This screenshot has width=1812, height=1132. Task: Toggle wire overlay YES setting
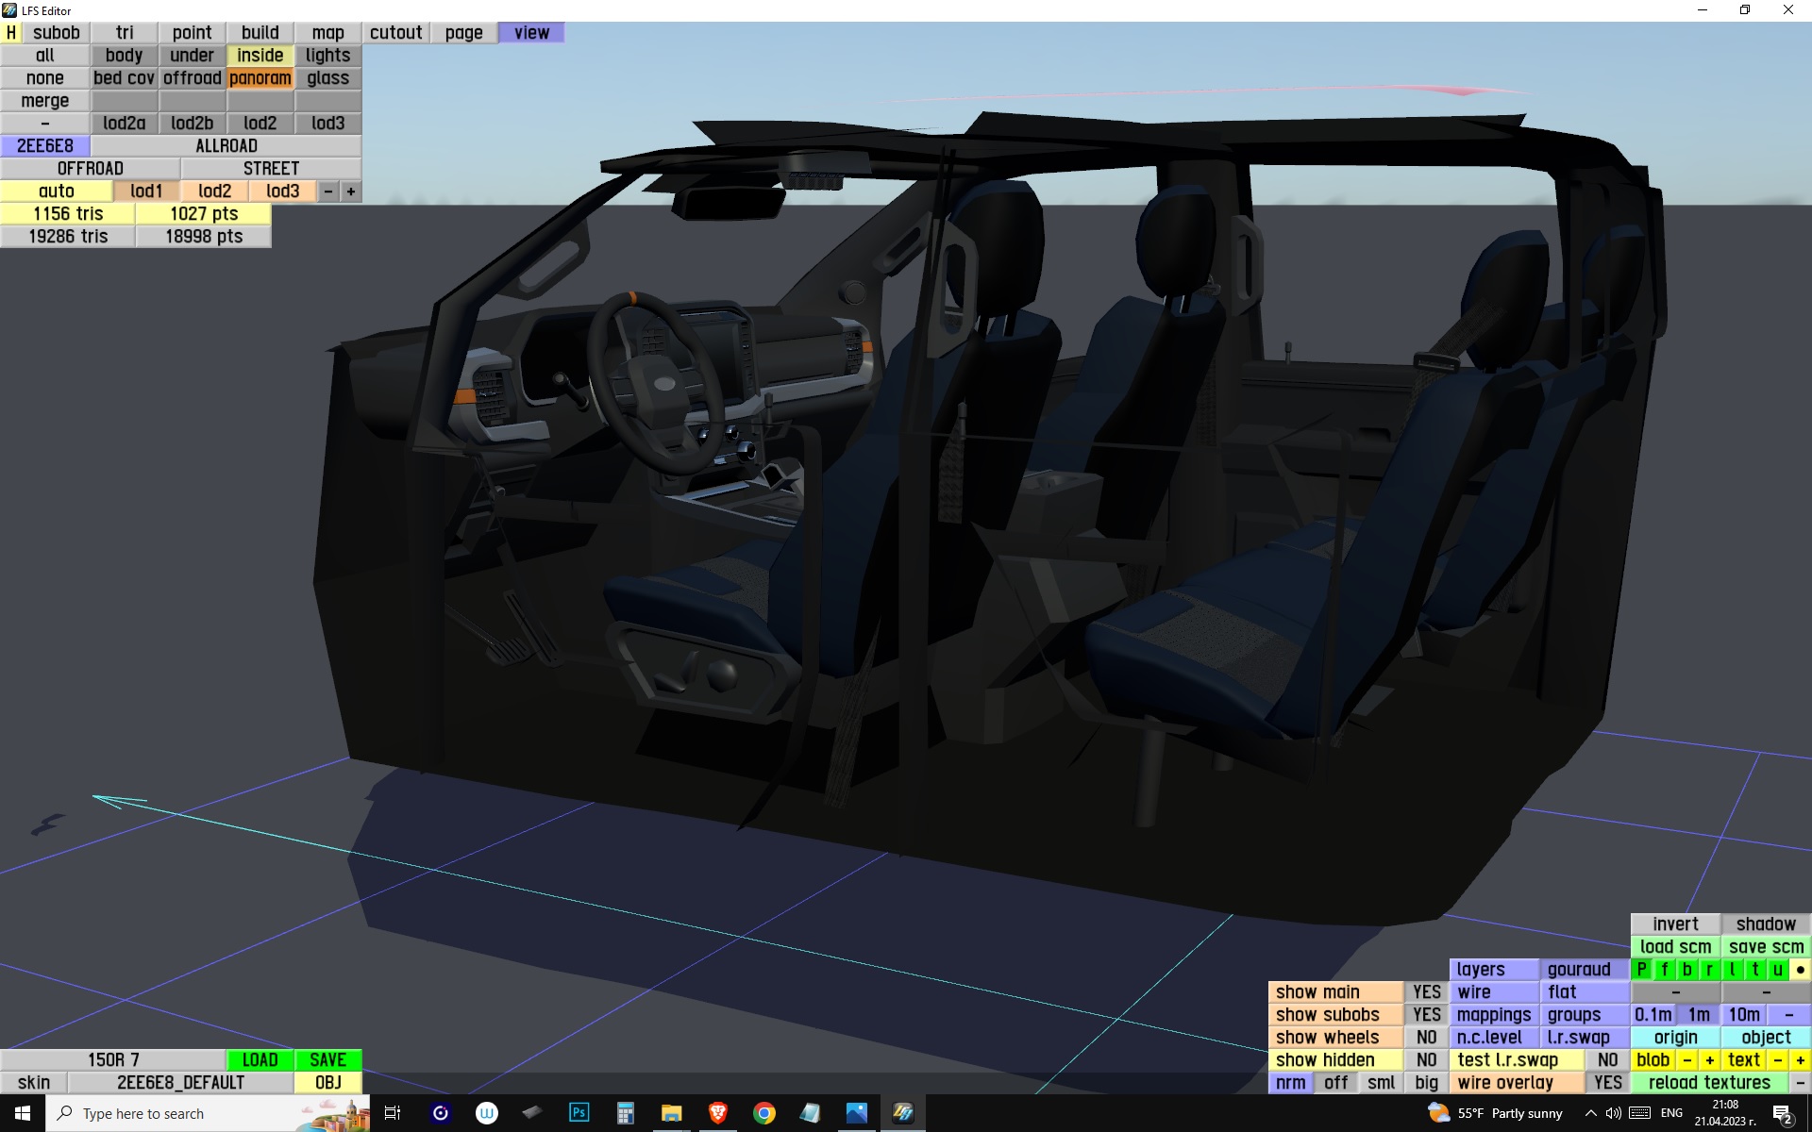point(1607,1082)
